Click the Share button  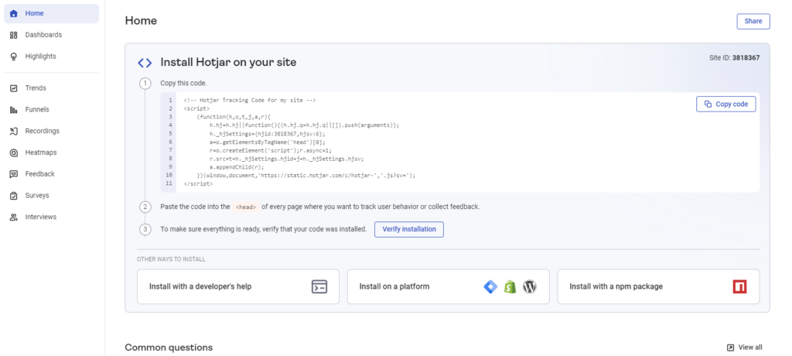coord(753,21)
